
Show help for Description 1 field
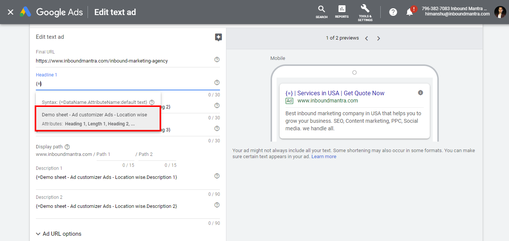click(x=217, y=176)
